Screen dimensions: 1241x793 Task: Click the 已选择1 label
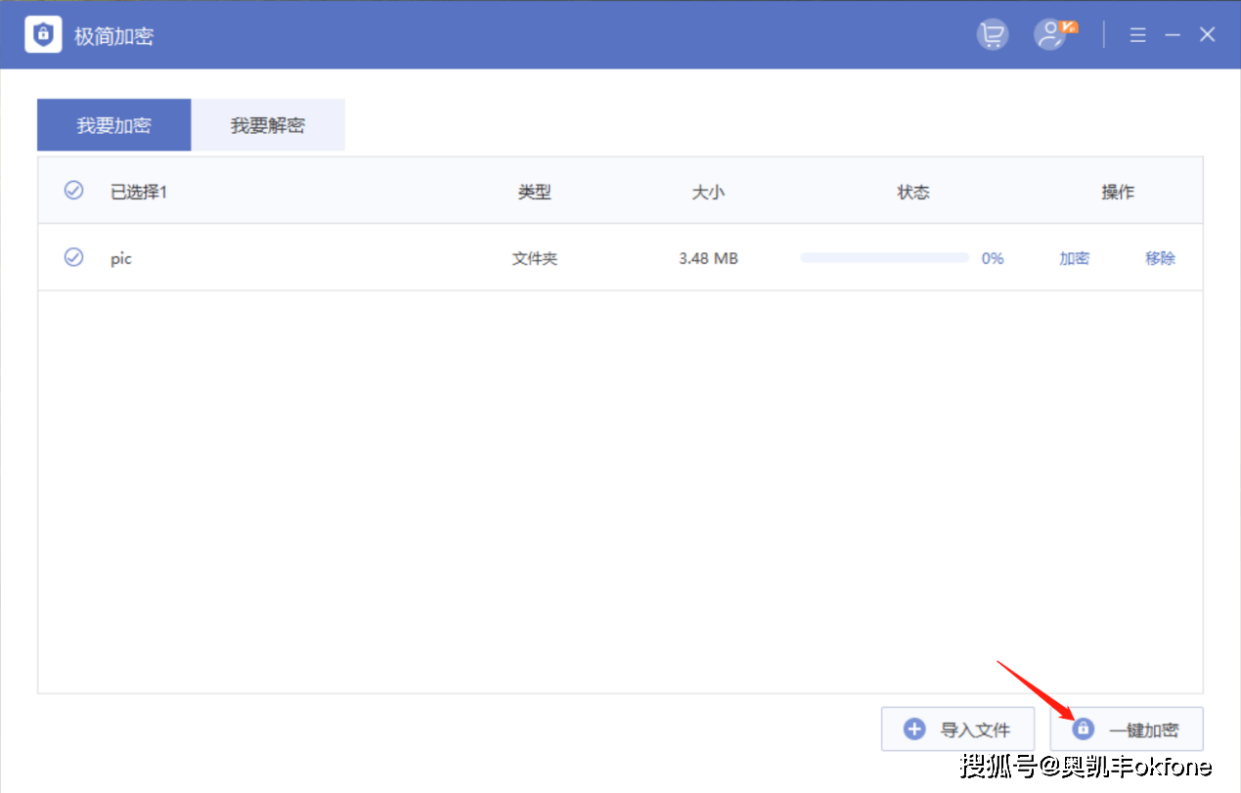pos(139,192)
